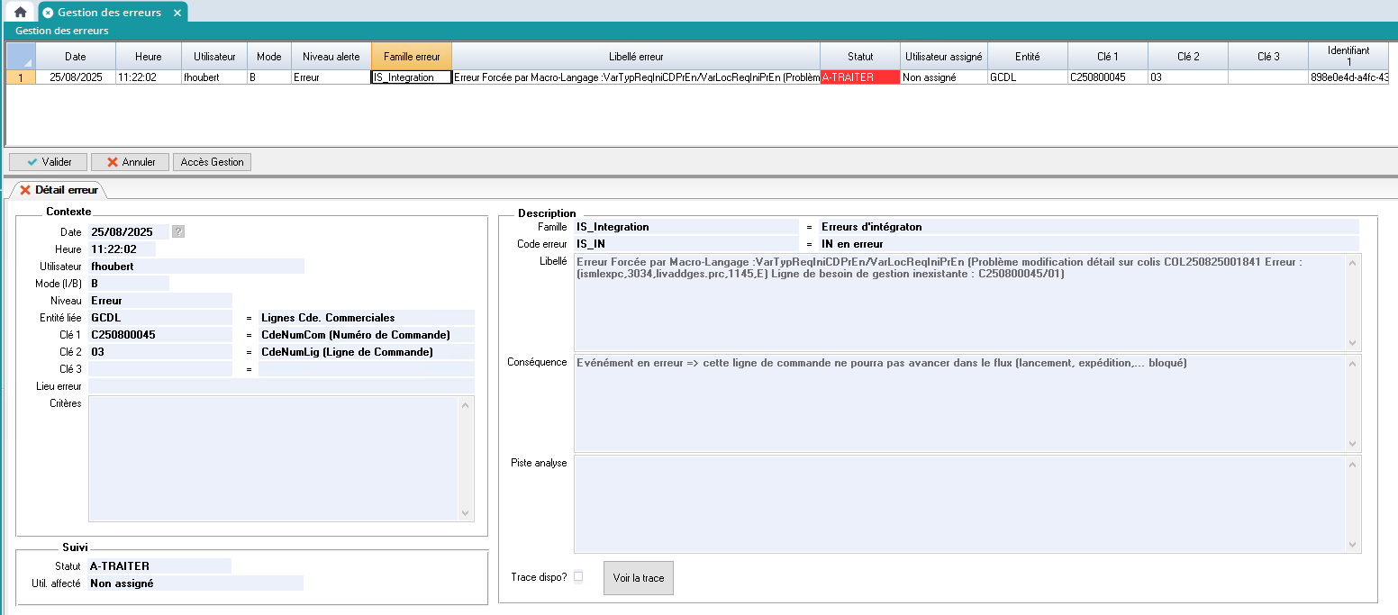Click the grid select-all corner cell

[x=21, y=56]
